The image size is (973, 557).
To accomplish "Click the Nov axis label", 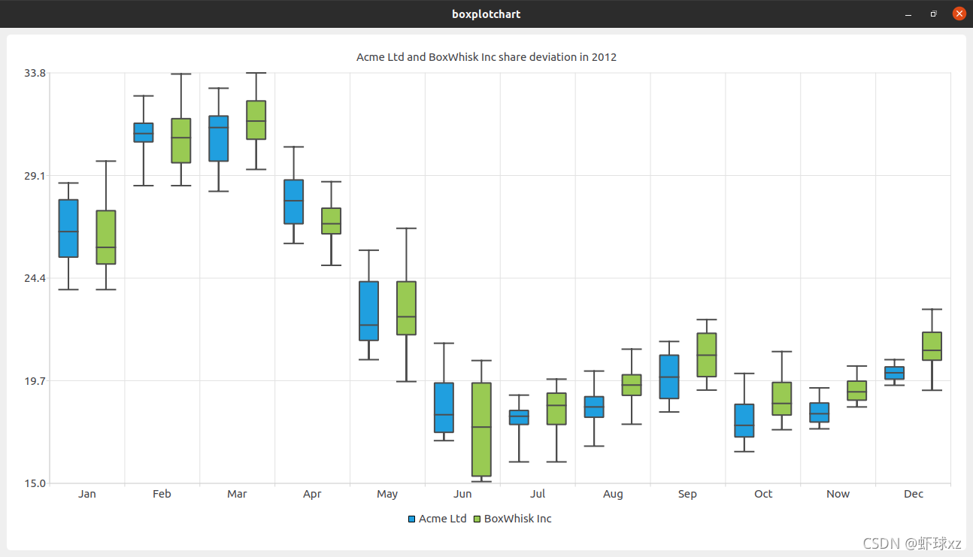I will click(838, 494).
